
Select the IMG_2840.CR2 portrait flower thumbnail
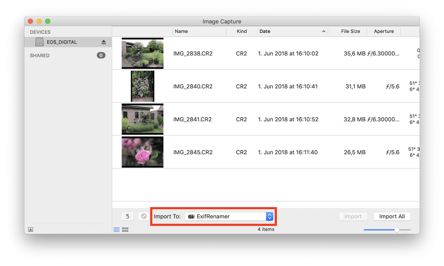pyautogui.click(x=142, y=86)
